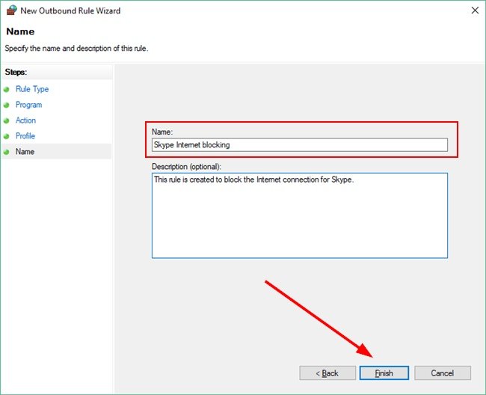Click green bullet beside Program
The height and width of the screenshot is (395, 486).
[x=7, y=105]
